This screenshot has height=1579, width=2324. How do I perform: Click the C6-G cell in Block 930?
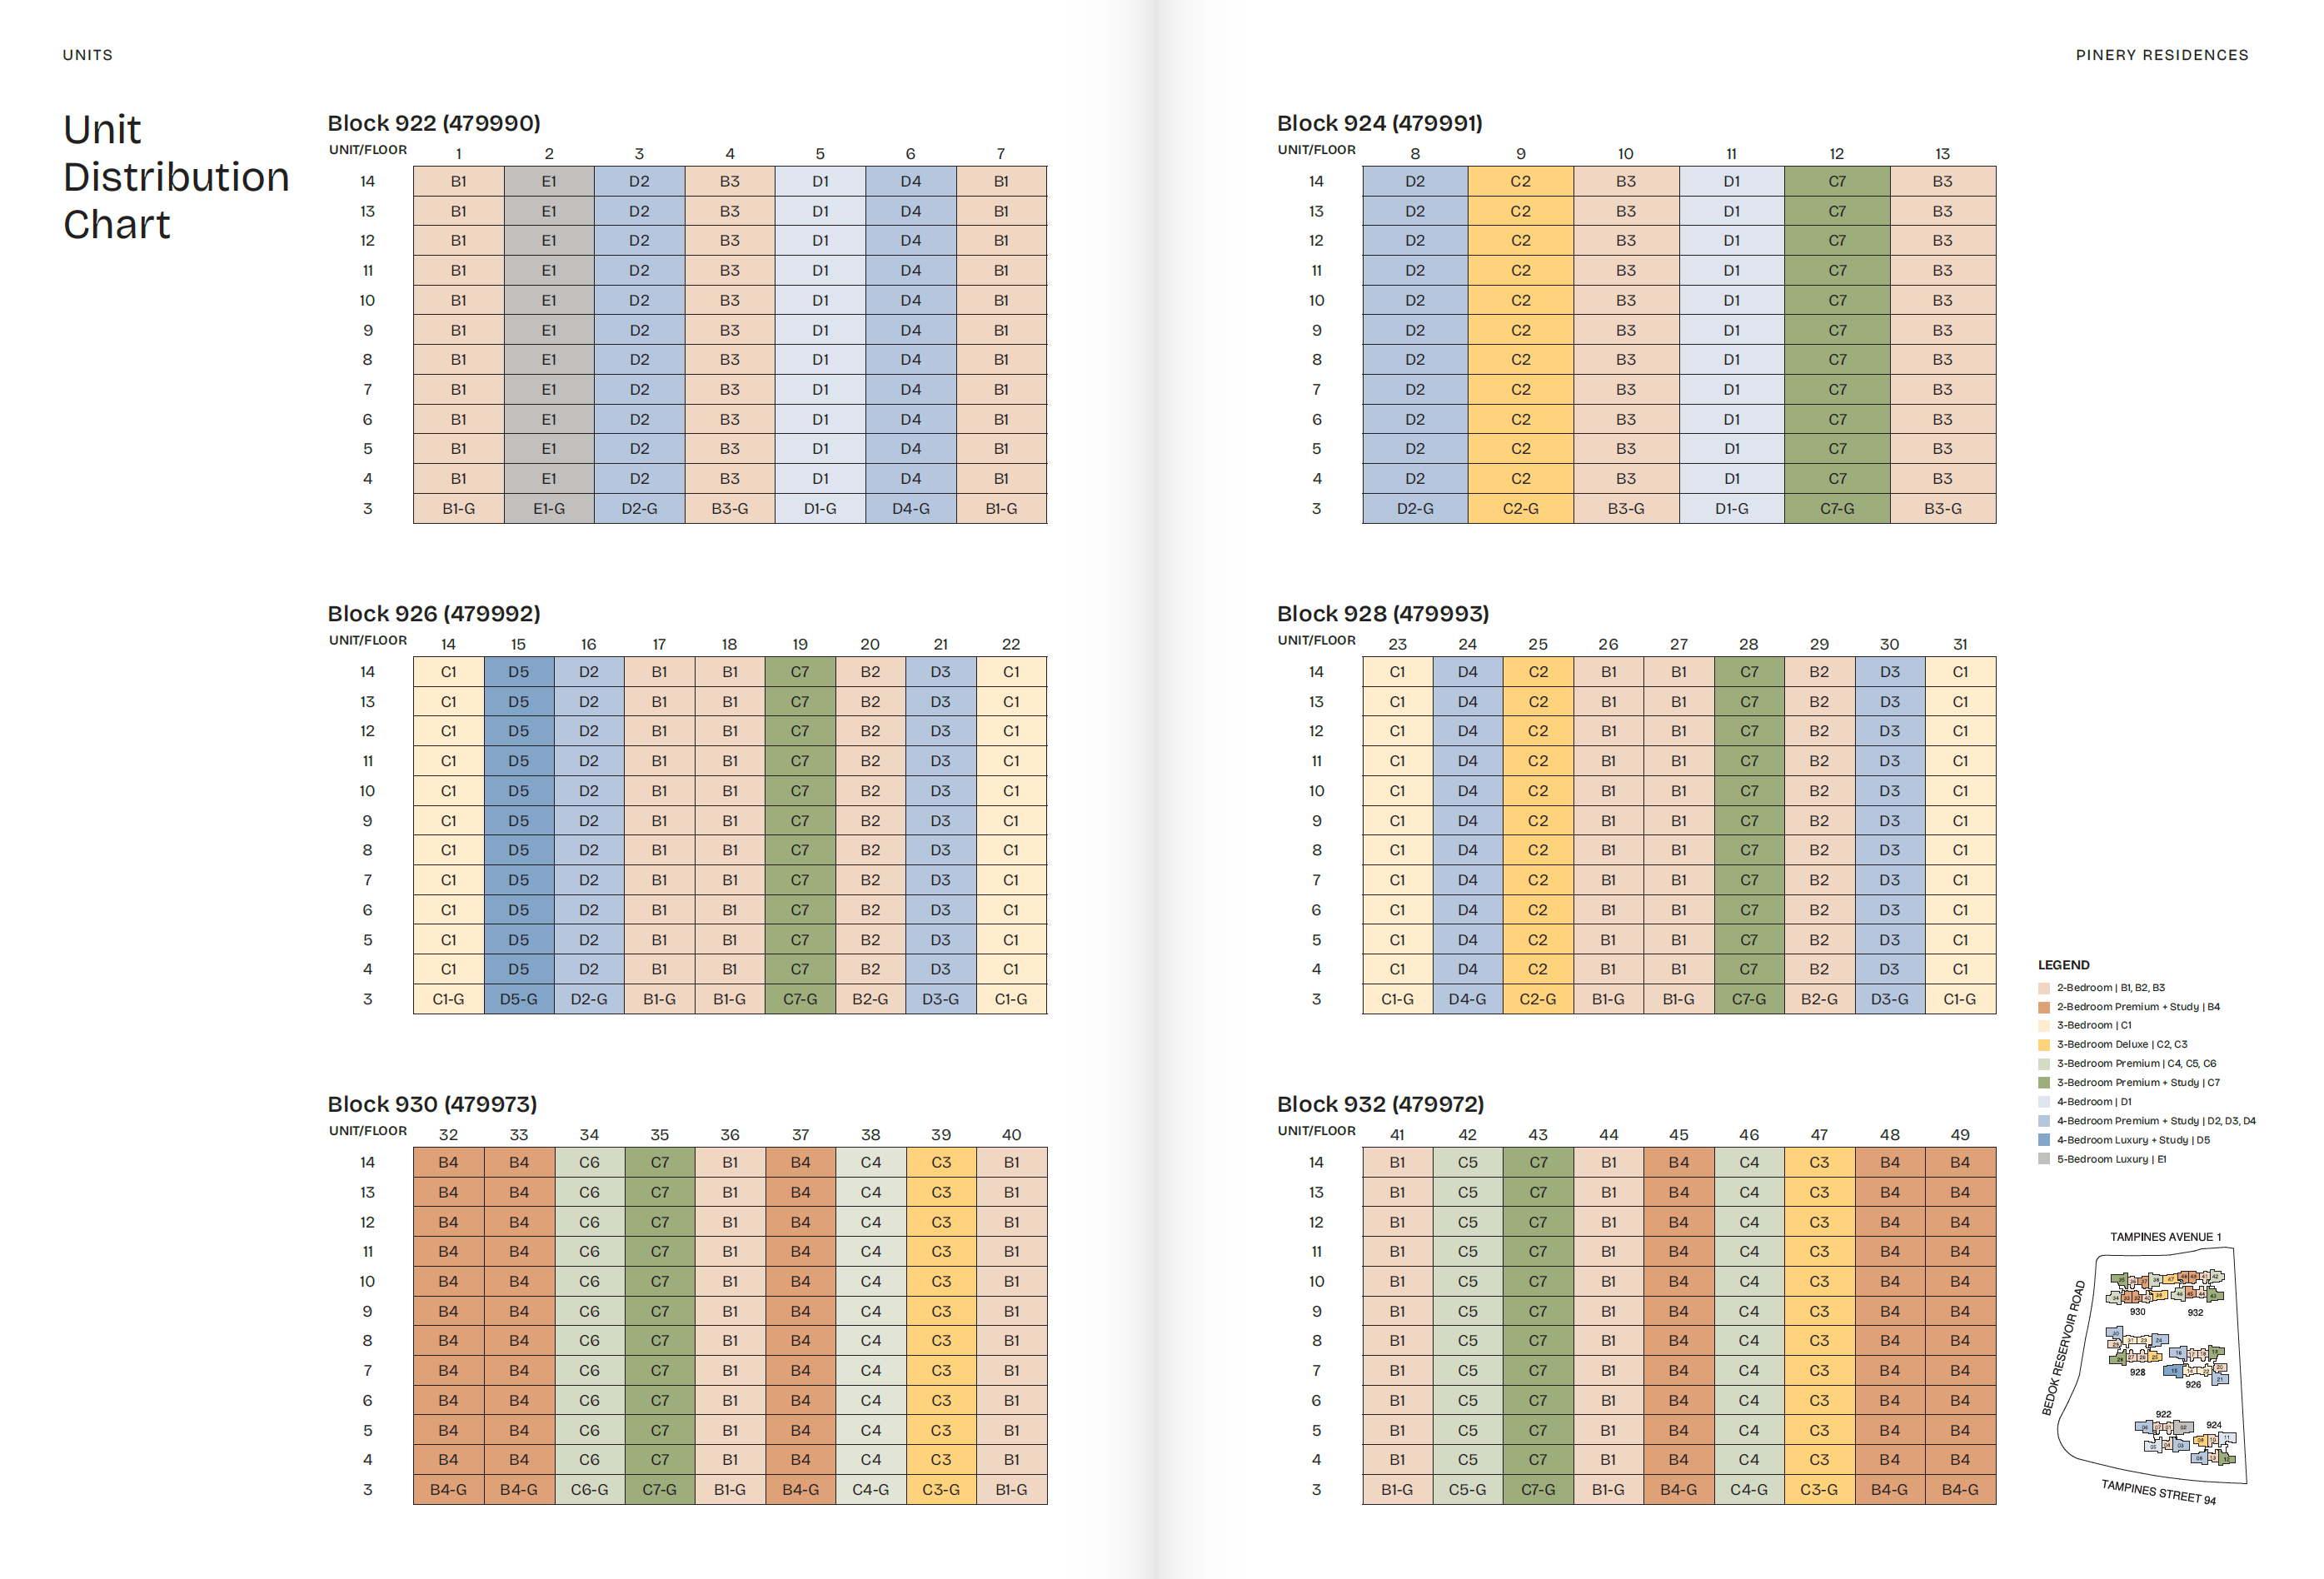point(589,1489)
